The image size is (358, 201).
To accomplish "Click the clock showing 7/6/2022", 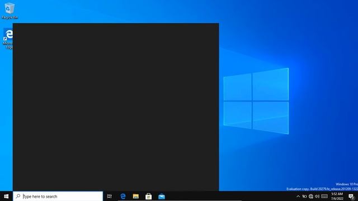I will [337, 196].
